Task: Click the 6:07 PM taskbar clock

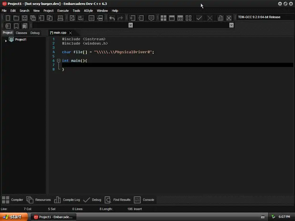Action: click(284, 217)
